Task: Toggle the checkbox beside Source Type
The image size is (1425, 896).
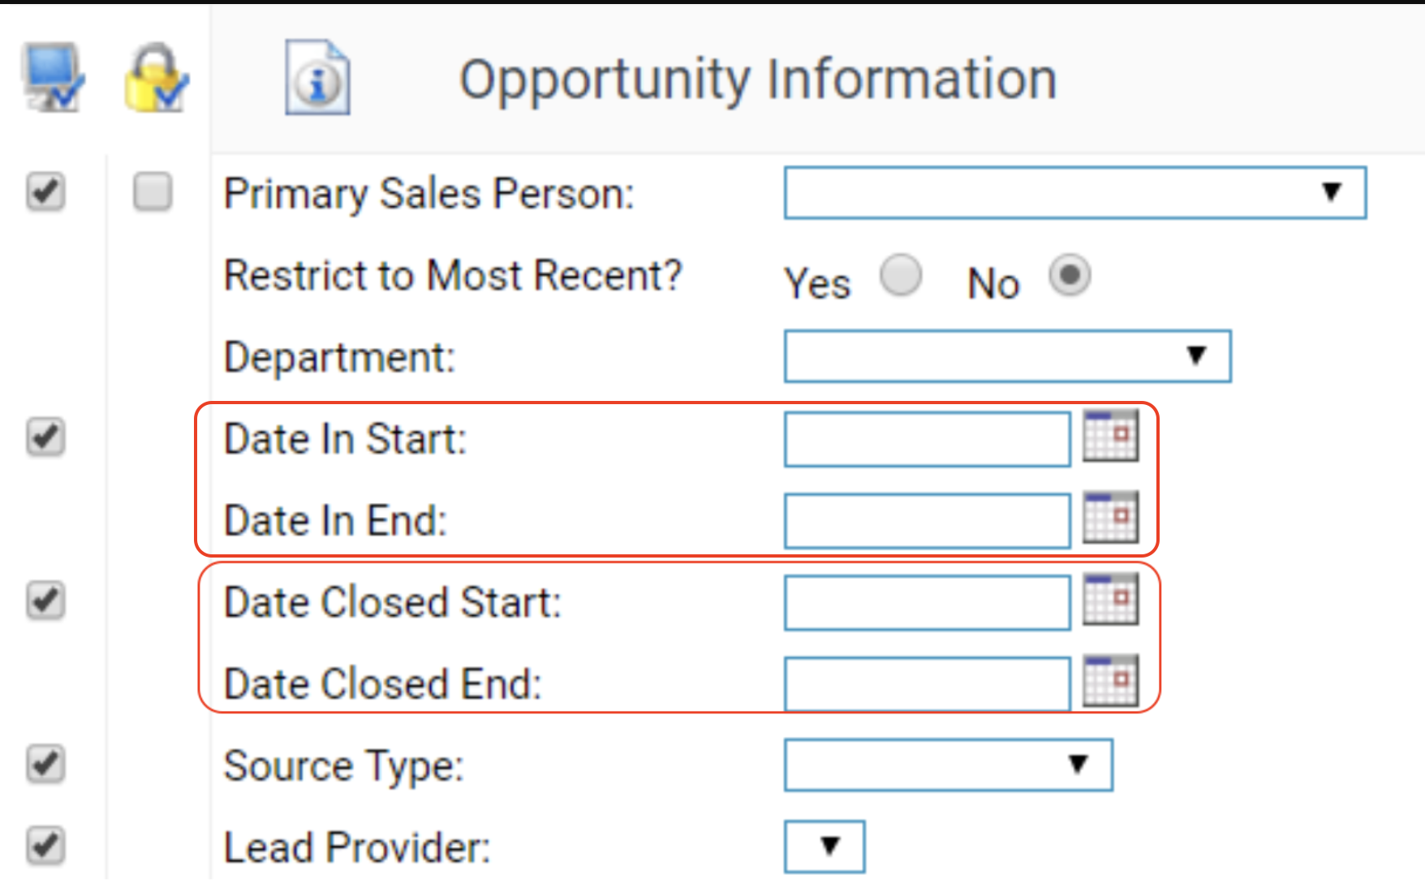Action: coord(45,765)
